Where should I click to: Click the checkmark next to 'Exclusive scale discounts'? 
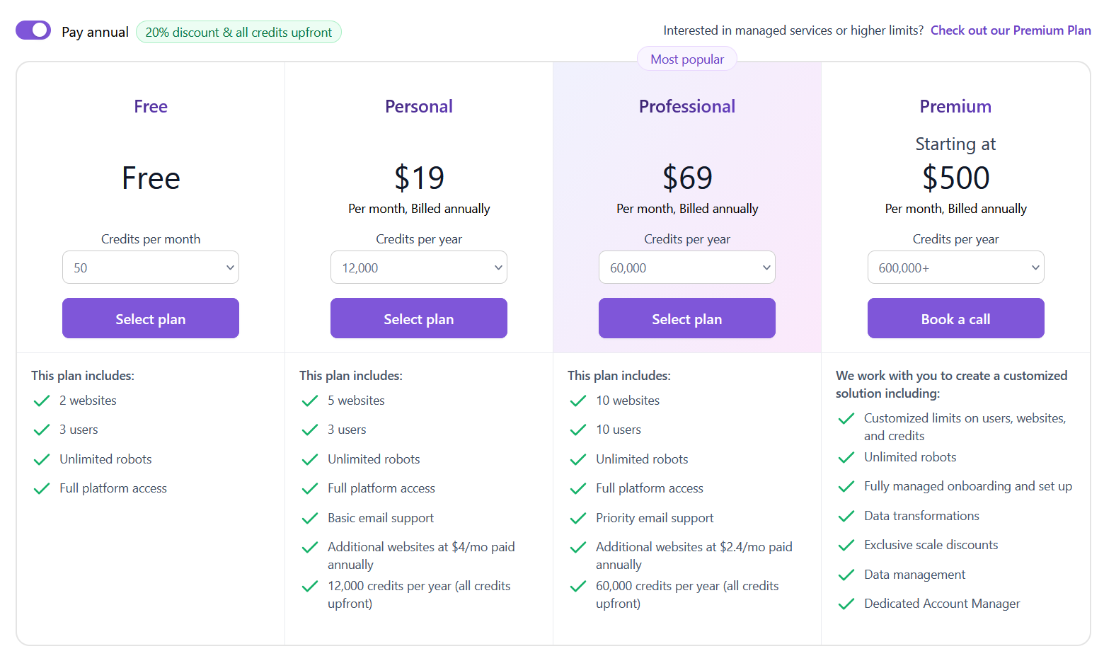846,545
